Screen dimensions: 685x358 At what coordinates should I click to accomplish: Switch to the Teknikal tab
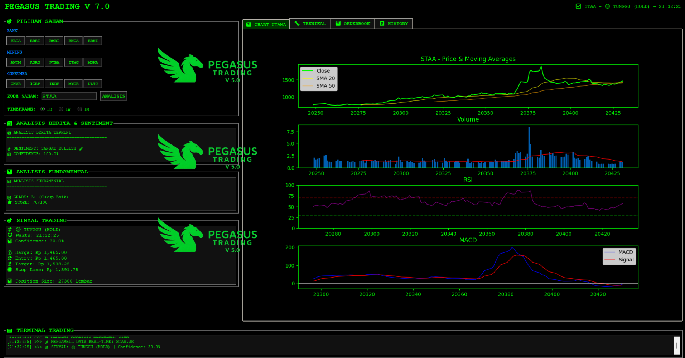[310, 24]
